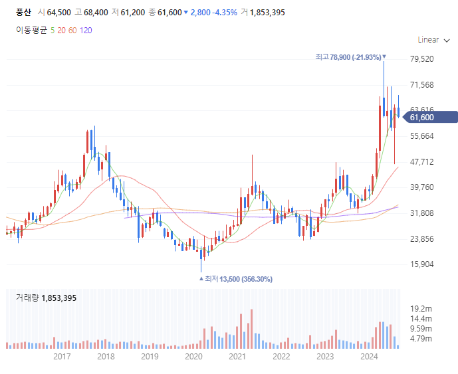Click the high price value 68,400

pos(96,13)
